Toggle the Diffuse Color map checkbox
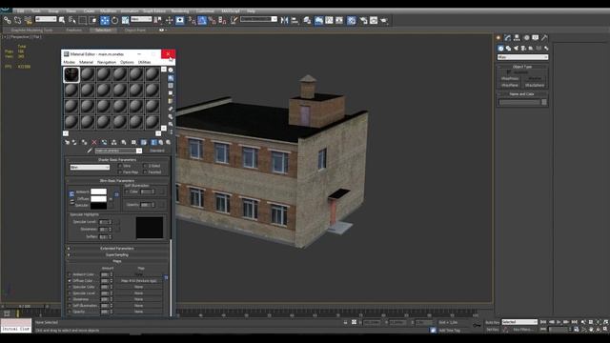This screenshot has height=343, width=610. [x=70, y=281]
